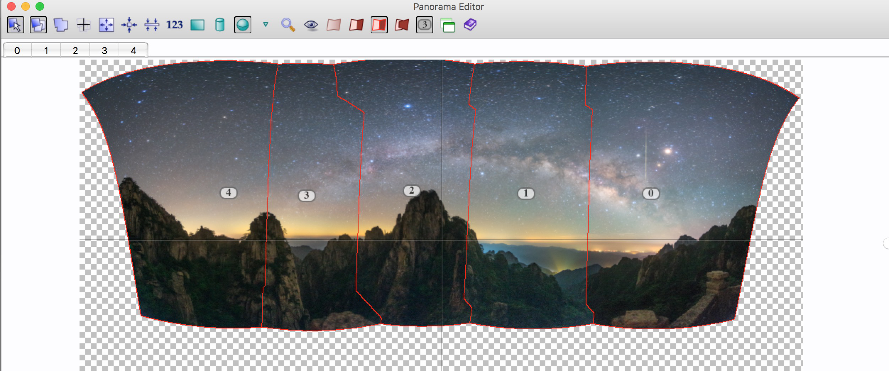
Task: Toggle show image numbers button
Action: click(425, 25)
